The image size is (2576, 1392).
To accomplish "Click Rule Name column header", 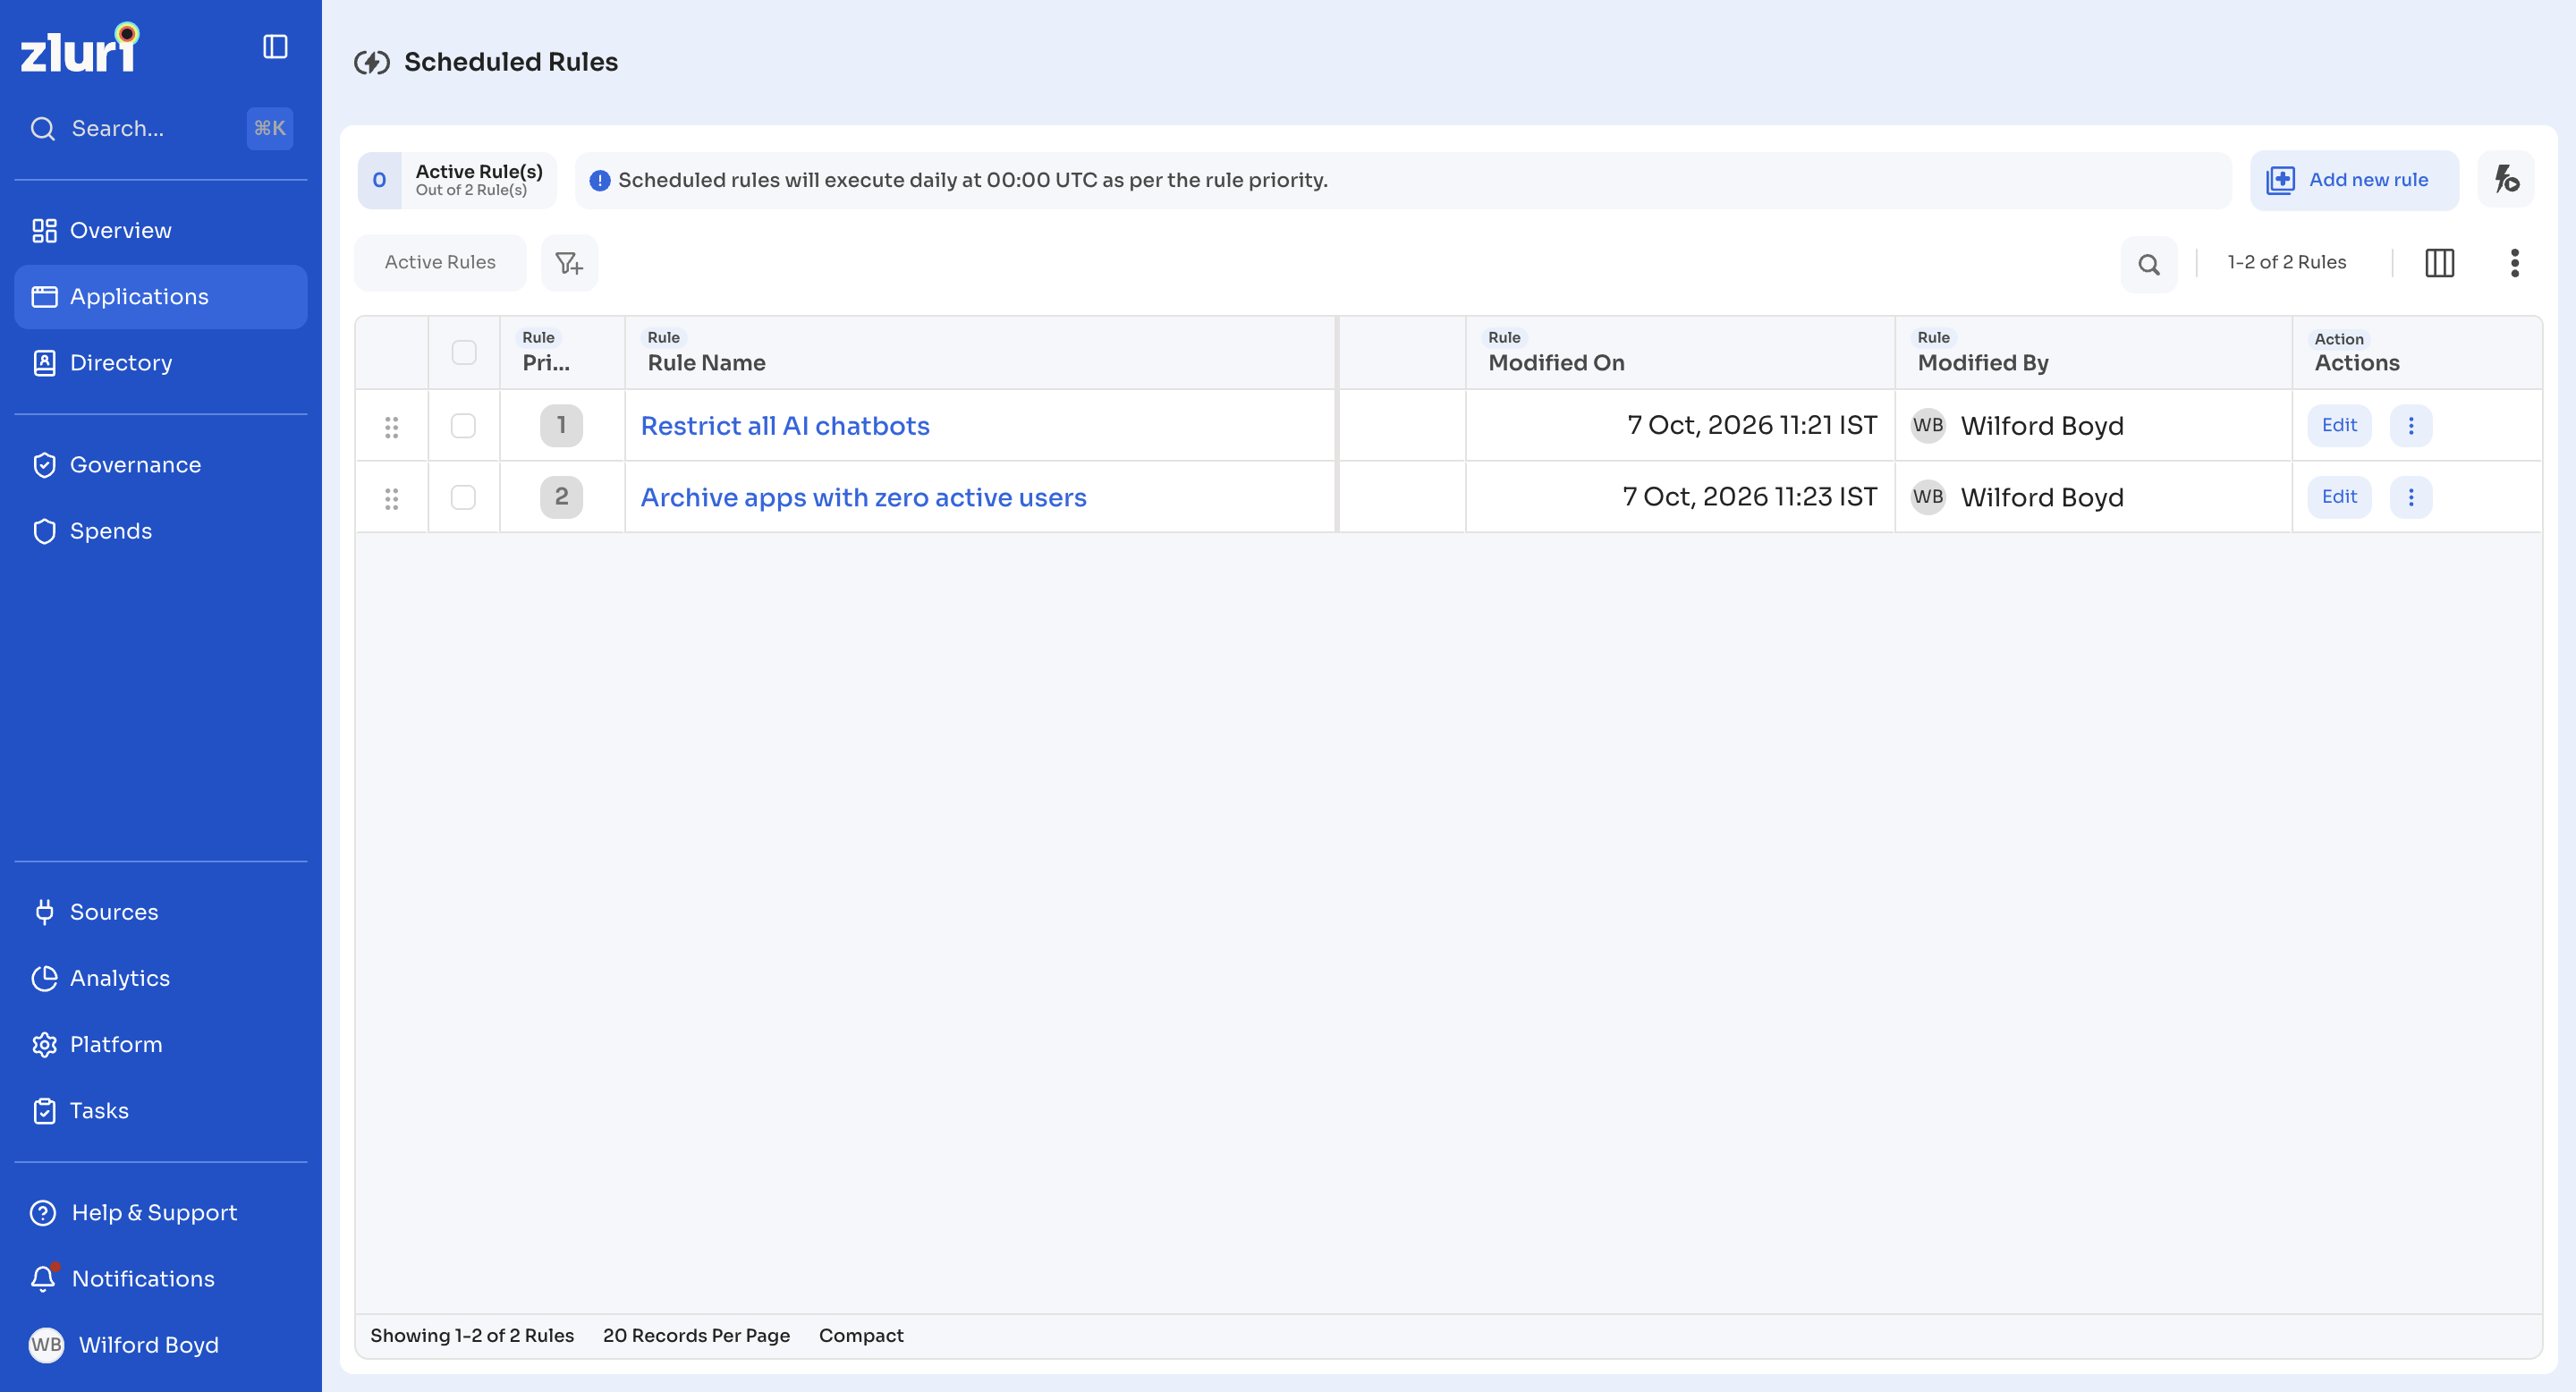I will 980,352.
